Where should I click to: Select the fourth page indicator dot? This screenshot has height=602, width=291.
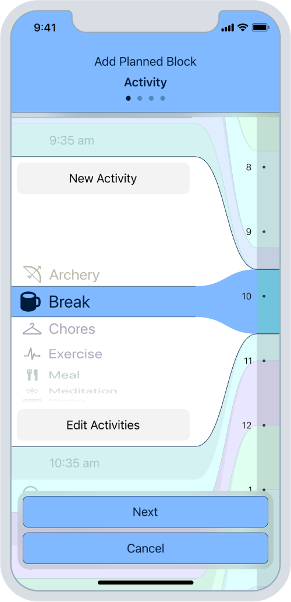pos(162,98)
